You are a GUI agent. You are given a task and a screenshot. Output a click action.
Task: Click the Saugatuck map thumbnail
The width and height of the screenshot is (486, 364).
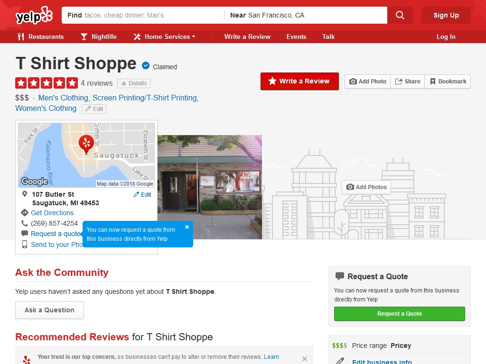86,155
